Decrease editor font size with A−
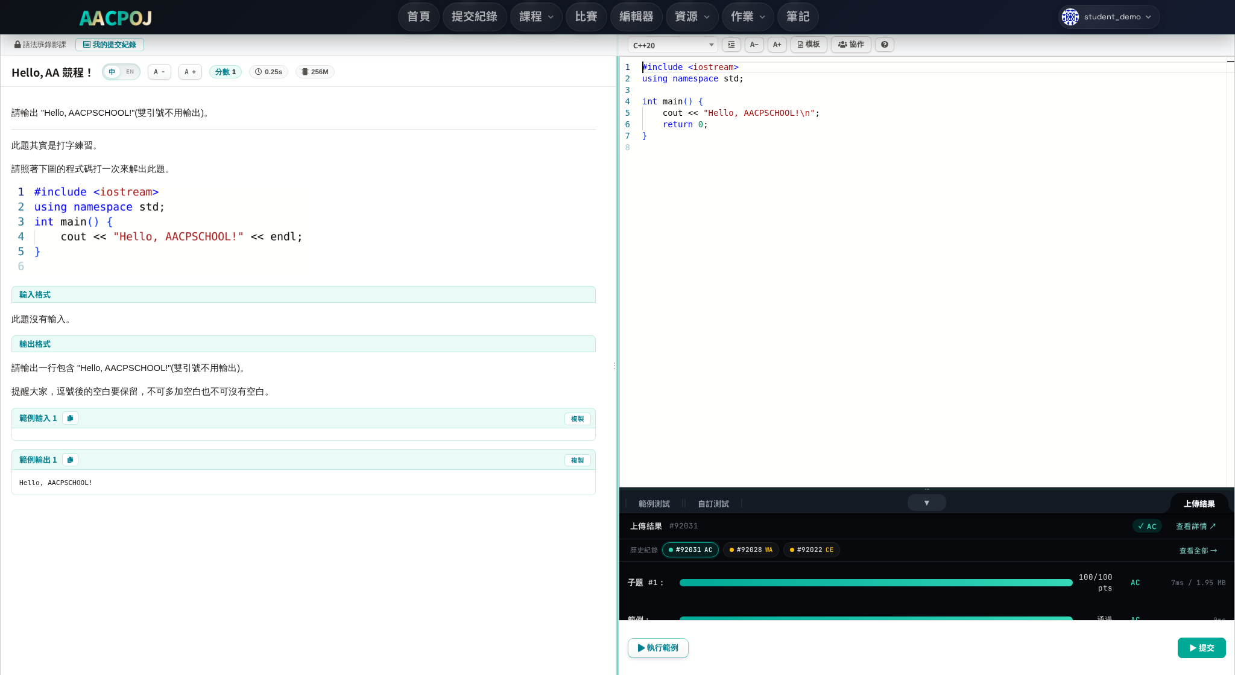The image size is (1235, 675). point(754,45)
